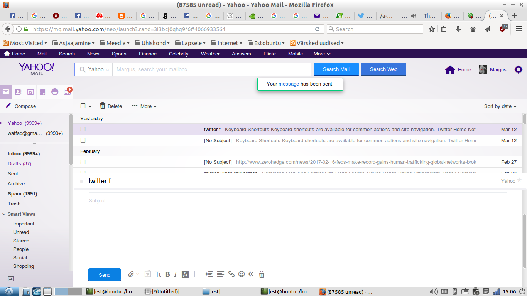The height and width of the screenshot is (296, 527).
Task: Open the Most Visited bookmarks dropdown
Action: [25, 43]
